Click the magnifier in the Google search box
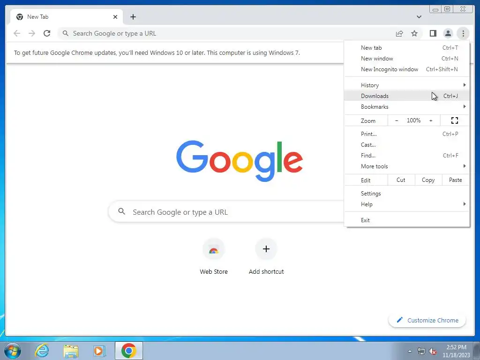The width and height of the screenshot is (480, 360). coord(121,211)
